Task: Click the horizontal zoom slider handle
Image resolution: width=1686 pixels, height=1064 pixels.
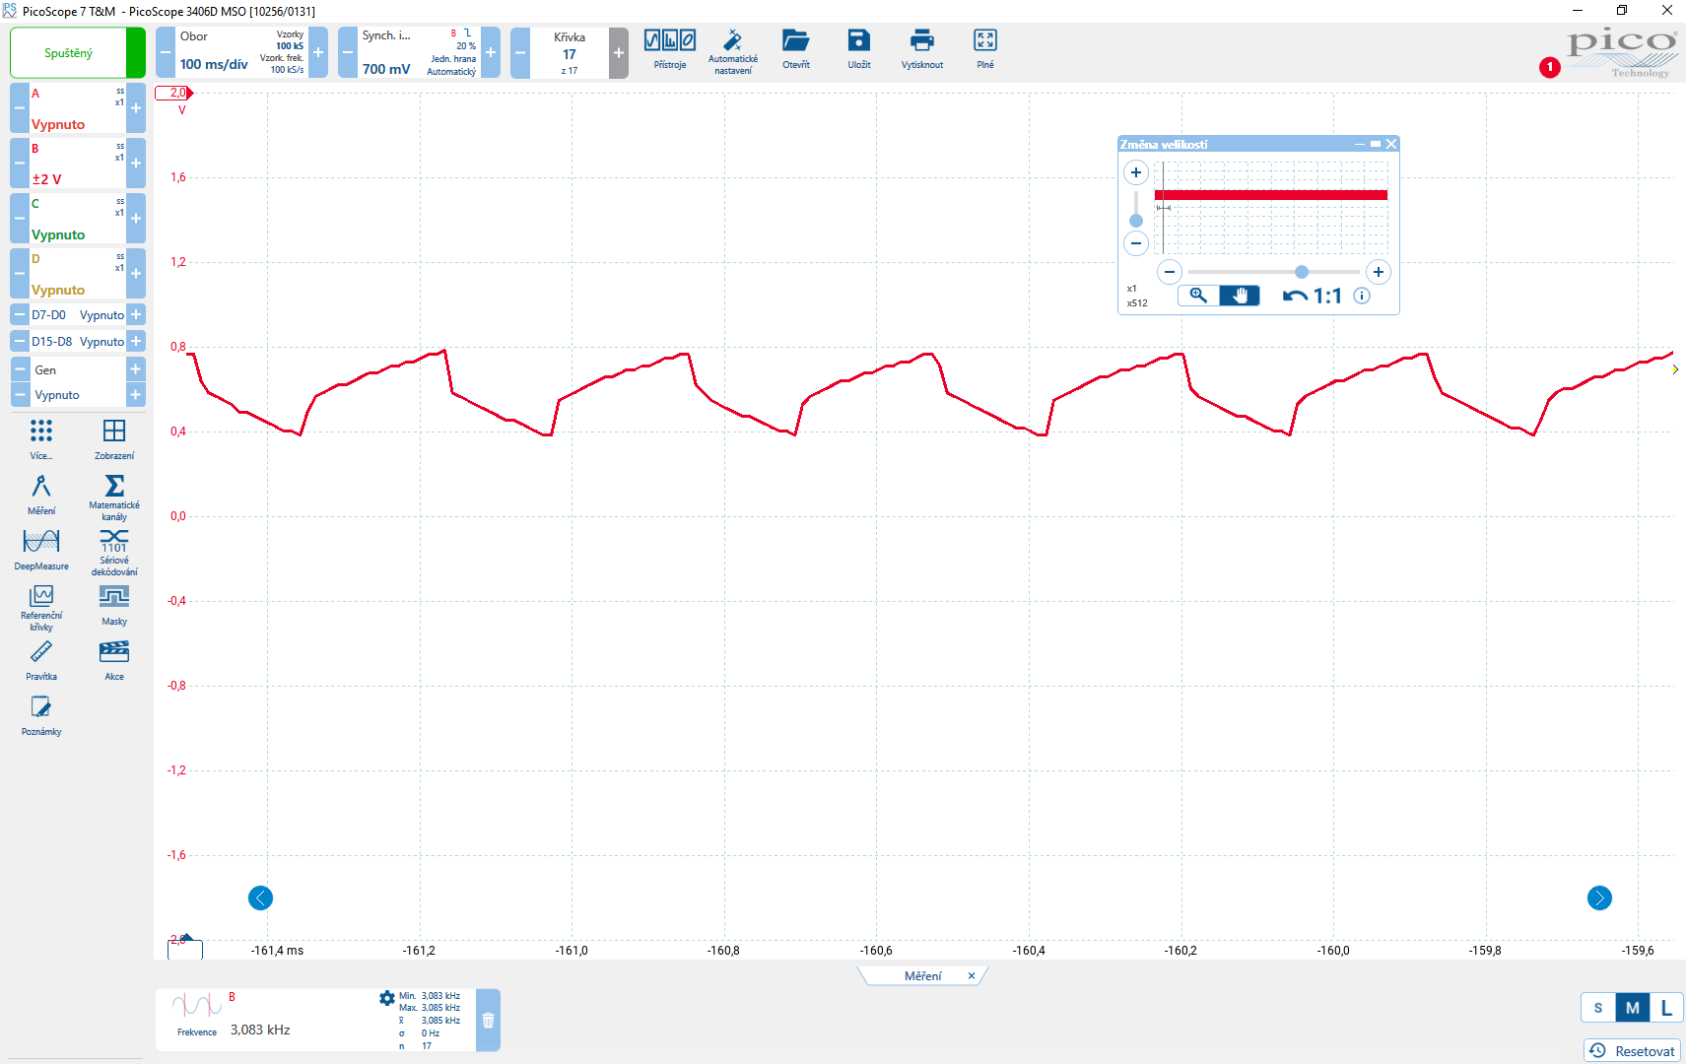Action: pyautogui.click(x=1302, y=272)
